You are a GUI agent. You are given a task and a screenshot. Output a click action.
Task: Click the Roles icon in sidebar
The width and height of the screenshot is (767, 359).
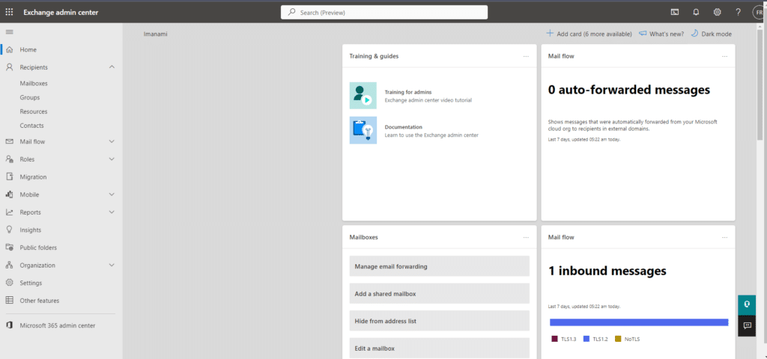[x=9, y=159]
